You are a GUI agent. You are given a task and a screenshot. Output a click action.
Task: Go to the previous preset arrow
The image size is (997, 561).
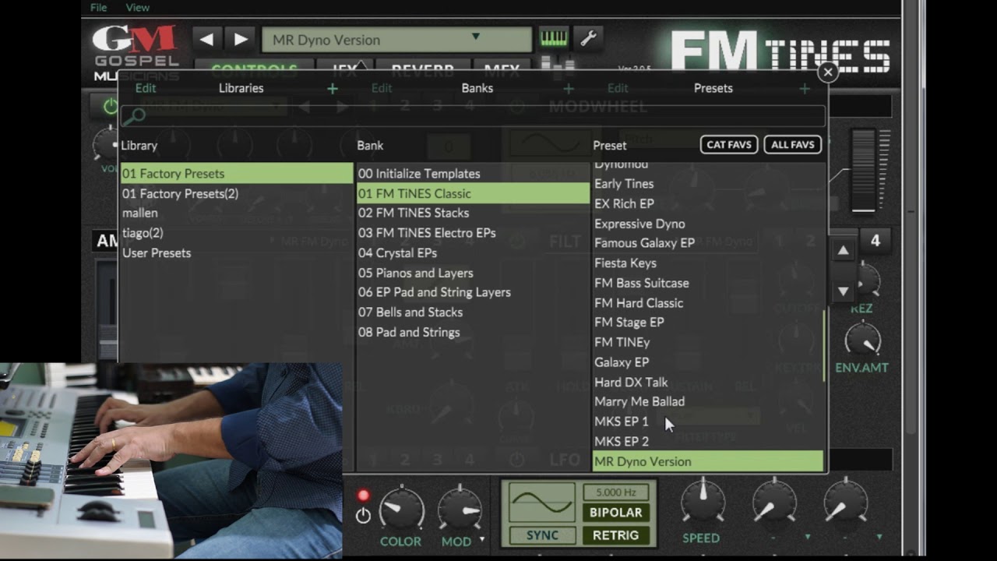[206, 39]
